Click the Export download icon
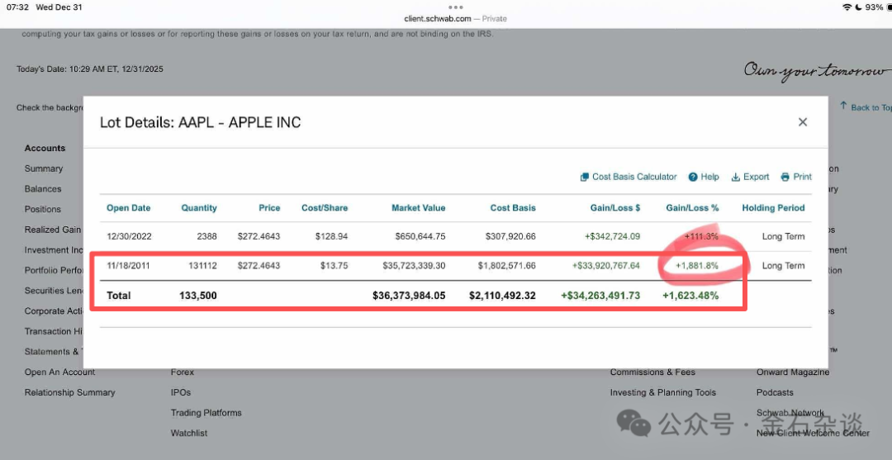 pyautogui.click(x=736, y=177)
